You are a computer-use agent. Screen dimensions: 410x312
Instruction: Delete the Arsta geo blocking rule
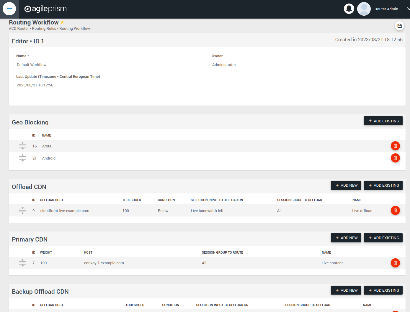click(x=395, y=146)
